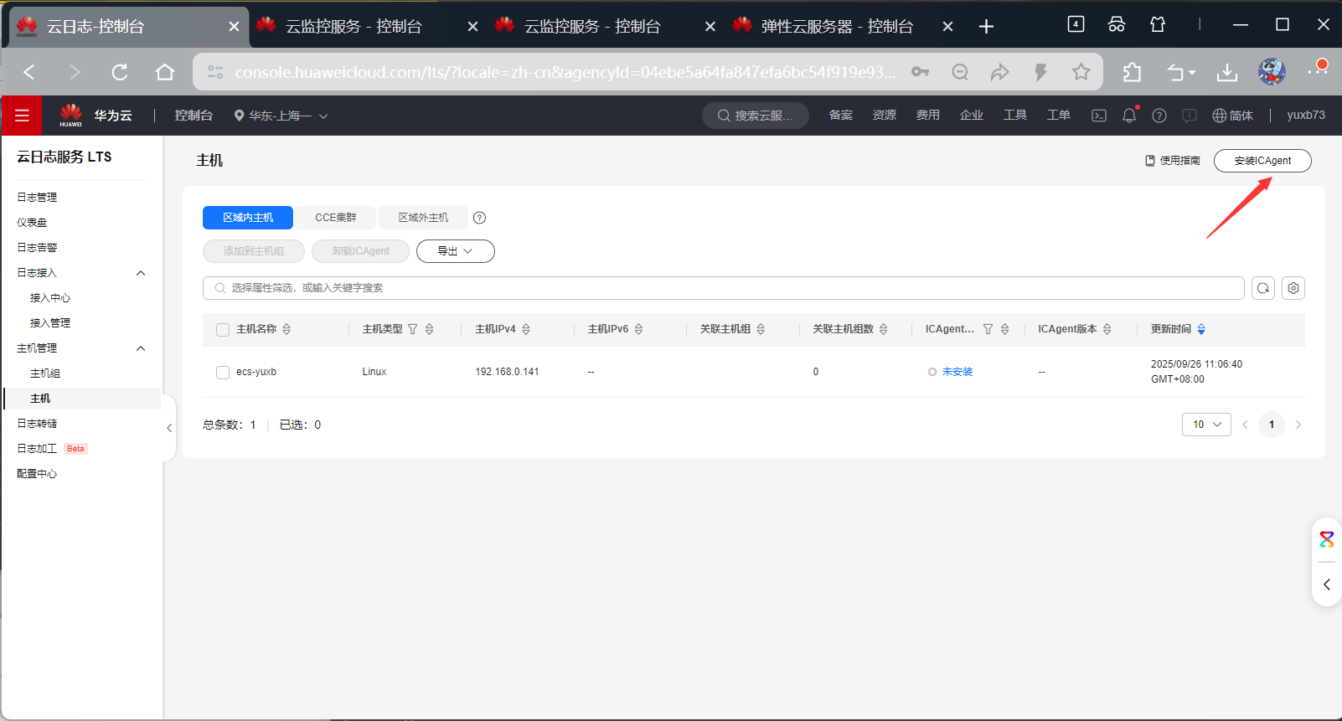Open 备案 in top navigation
The height and width of the screenshot is (721, 1342).
(840, 116)
